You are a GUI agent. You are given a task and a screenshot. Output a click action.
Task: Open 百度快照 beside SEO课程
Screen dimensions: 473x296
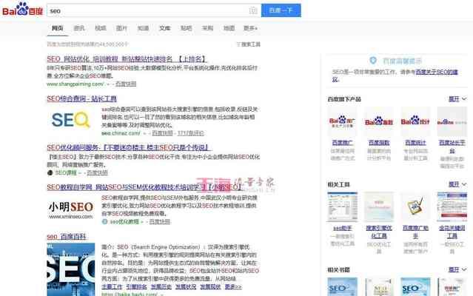(97, 172)
